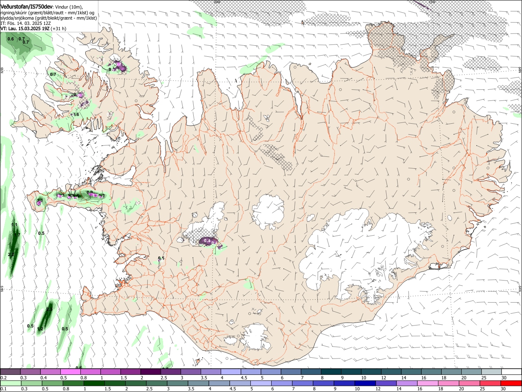Select the light pink 16 swatch in bottom legend
522x392 pixels.
coord(428,383)
